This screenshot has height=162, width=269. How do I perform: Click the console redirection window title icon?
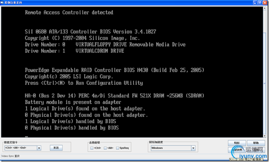coord(2,3)
